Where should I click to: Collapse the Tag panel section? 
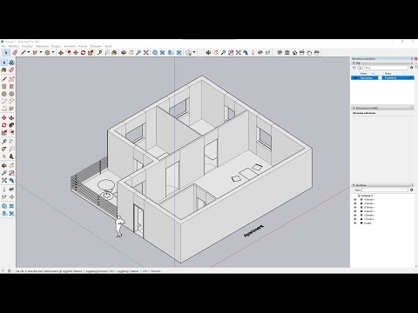click(354, 63)
